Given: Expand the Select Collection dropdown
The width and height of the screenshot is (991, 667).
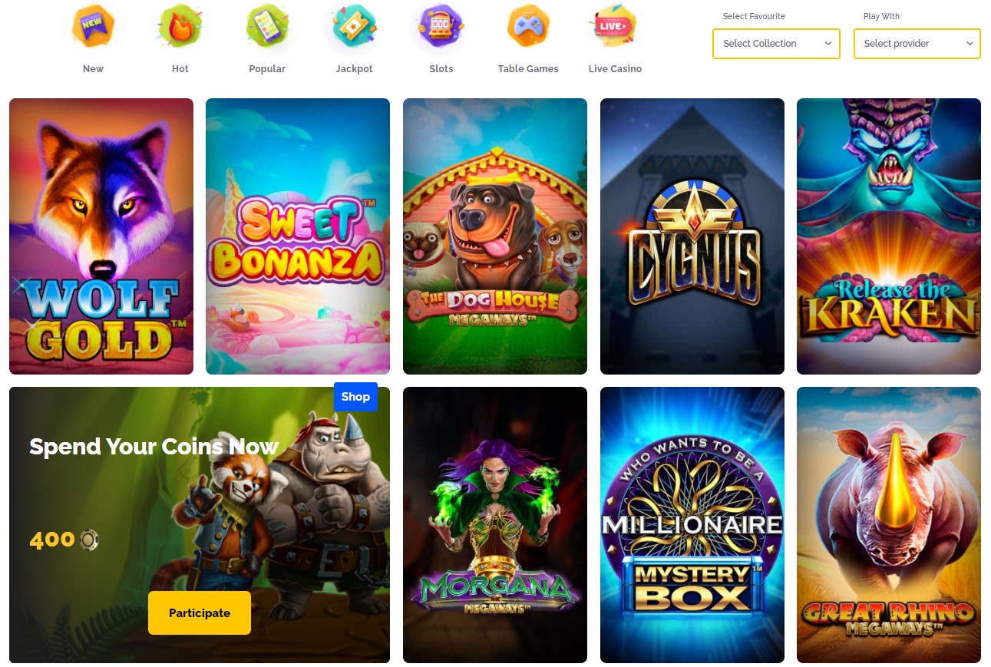Looking at the screenshot, I should click(776, 44).
